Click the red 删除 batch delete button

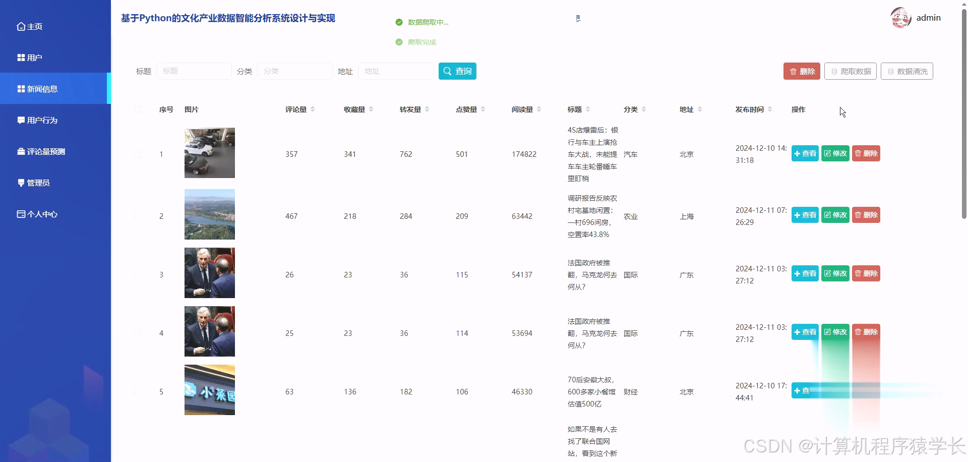801,71
